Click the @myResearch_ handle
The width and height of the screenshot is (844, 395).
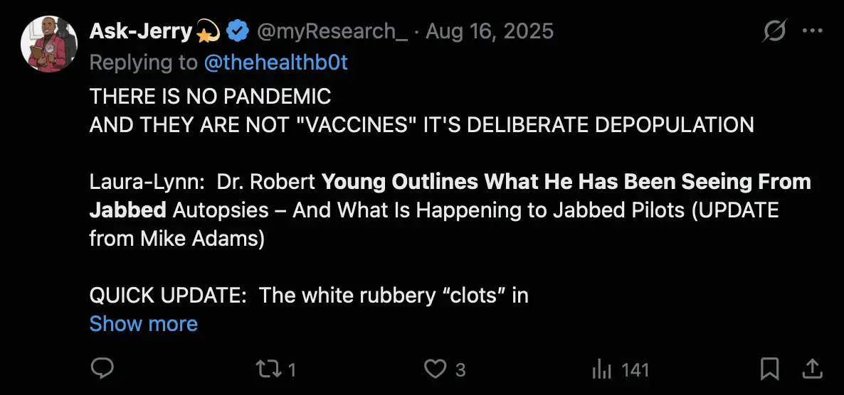point(332,31)
